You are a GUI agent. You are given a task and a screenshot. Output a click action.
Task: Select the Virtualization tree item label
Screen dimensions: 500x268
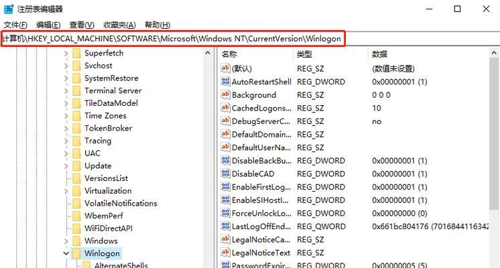108,191
